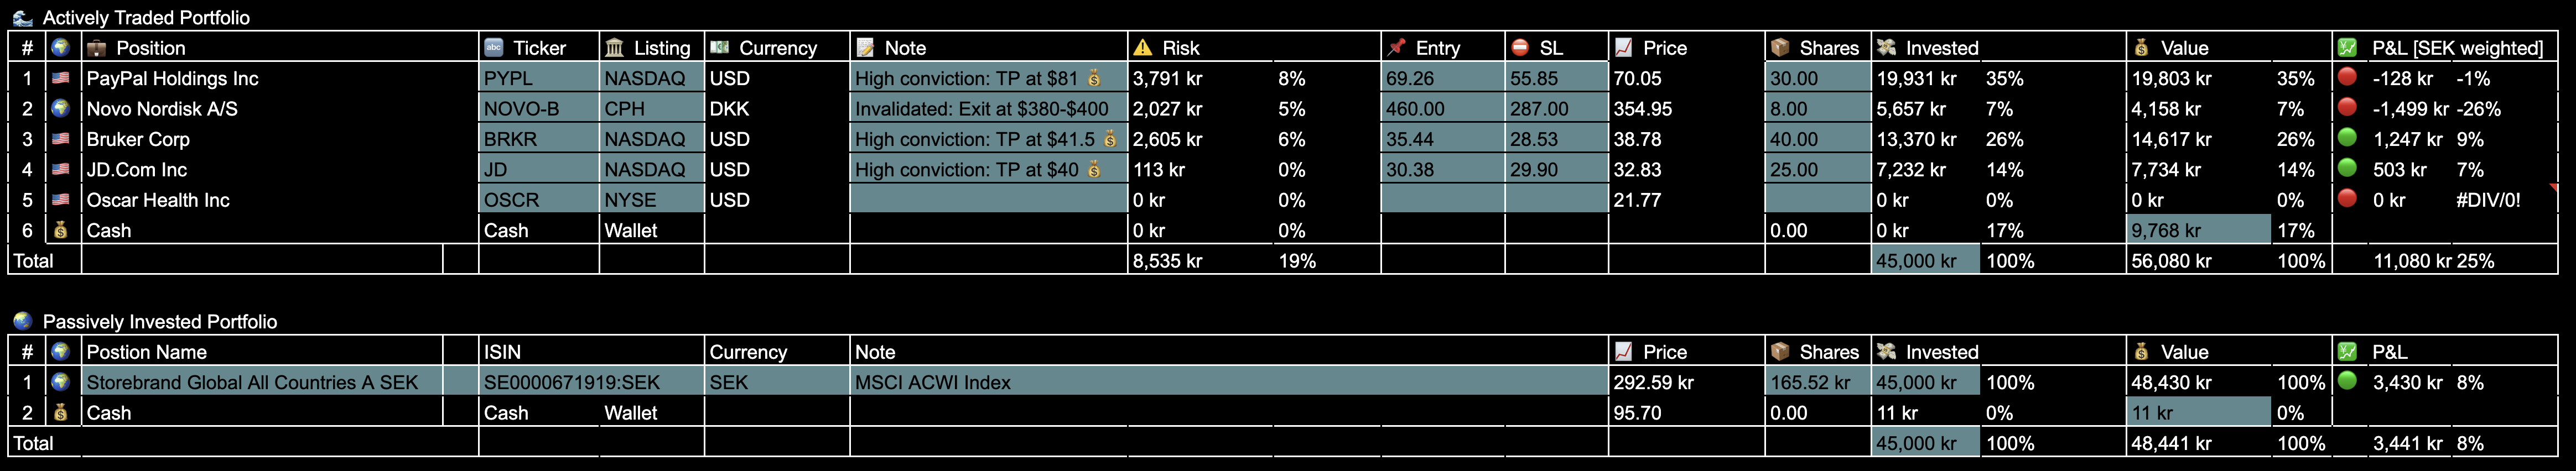Image resolution: width=2576 pixels, height=471 pixels.
Task: Click the warning icon beside Risk header
Action: (1143, 48)
